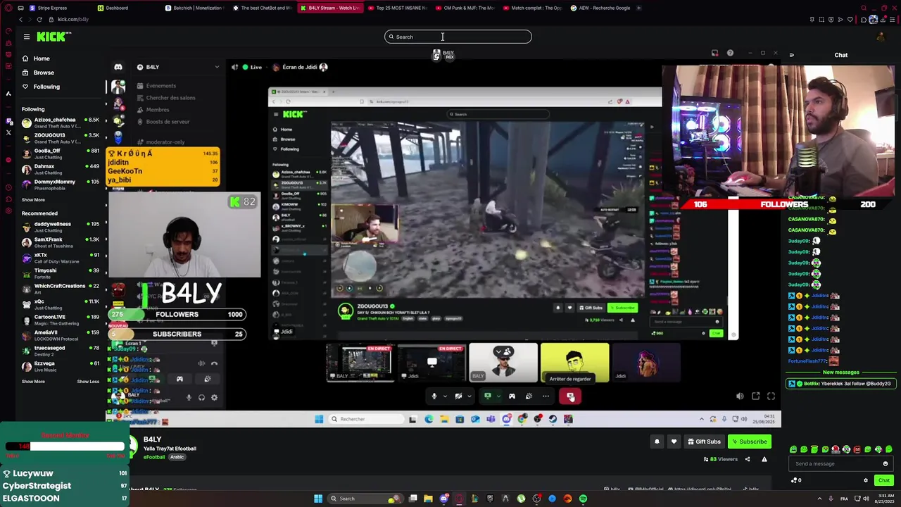Open Timyoshi recommended channel
901x507 pixels.
pyautogui.click(x=61, y=273)
